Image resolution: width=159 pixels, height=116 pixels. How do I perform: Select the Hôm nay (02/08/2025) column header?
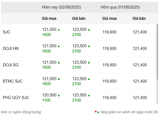click(61, 7)
